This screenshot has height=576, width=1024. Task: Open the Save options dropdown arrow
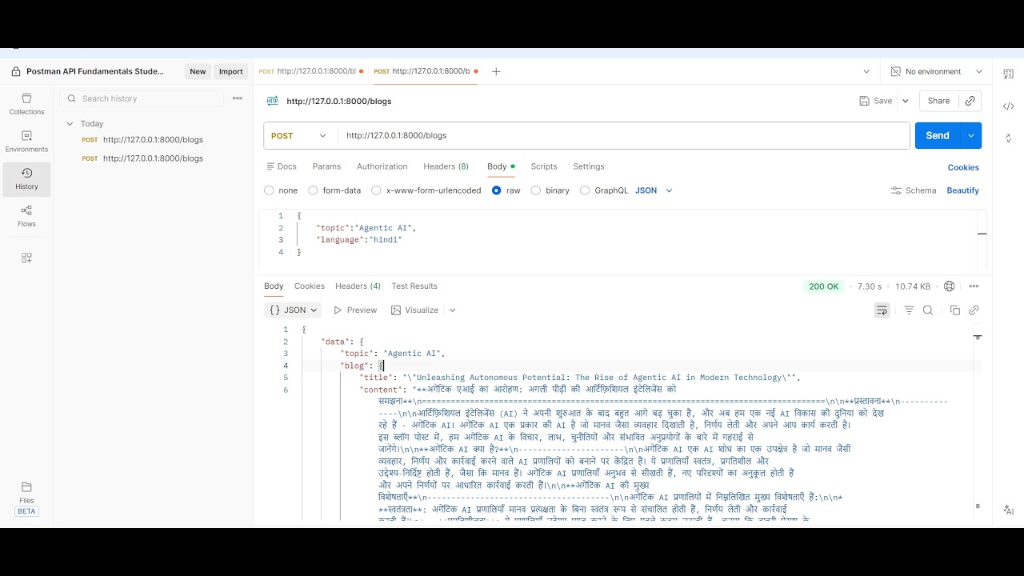[x=906, y=101]
